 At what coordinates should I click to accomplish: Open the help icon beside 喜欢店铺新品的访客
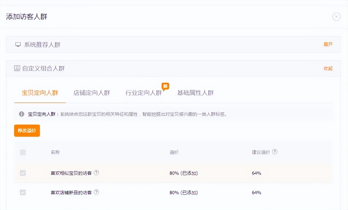coord(96,192)
